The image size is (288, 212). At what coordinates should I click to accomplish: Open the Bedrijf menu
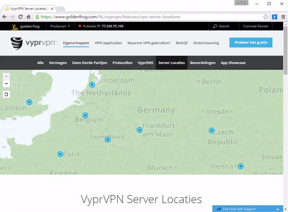[x=182, y=43]
